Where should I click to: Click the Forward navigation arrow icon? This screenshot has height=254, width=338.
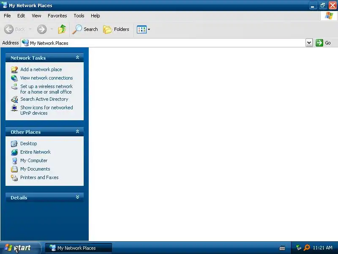tap(42, 29)
